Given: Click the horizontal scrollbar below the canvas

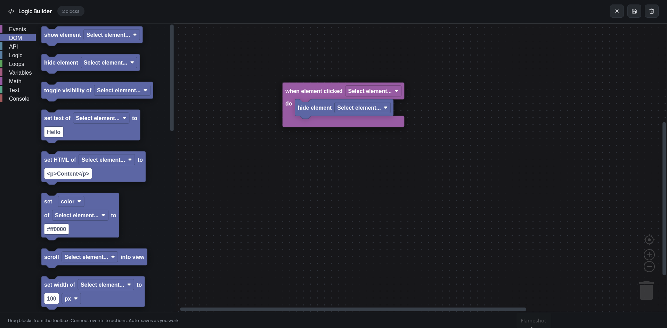Looking at the screenshot, I should 352,309.
